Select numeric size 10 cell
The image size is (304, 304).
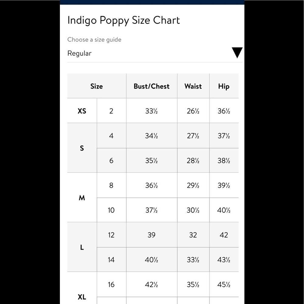111,210
